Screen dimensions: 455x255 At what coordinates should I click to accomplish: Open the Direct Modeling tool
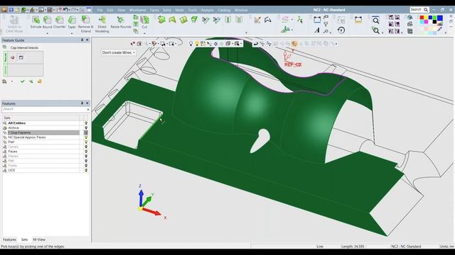tap(102, 24)
